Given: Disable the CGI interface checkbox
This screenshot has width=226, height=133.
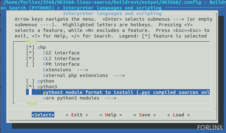Looking at the screenshot, I should [30, 53].
